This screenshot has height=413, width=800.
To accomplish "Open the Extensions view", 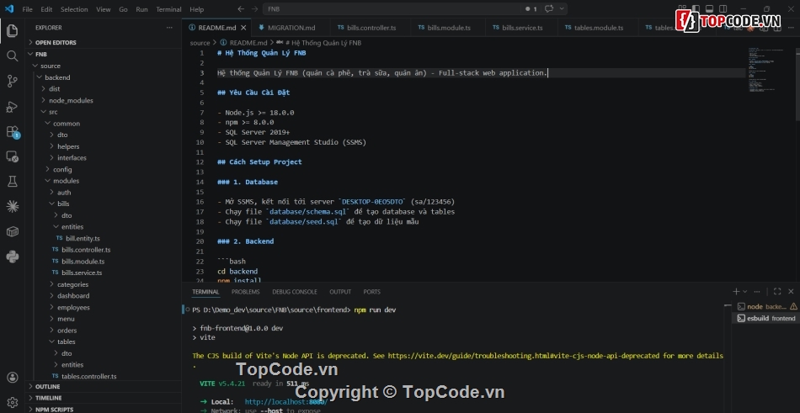I will coord(12,131).
